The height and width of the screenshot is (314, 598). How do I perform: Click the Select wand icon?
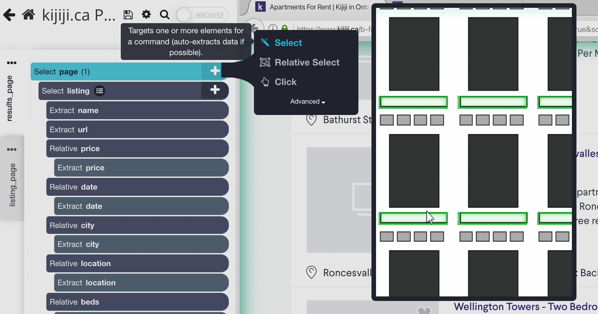(265, 42)
